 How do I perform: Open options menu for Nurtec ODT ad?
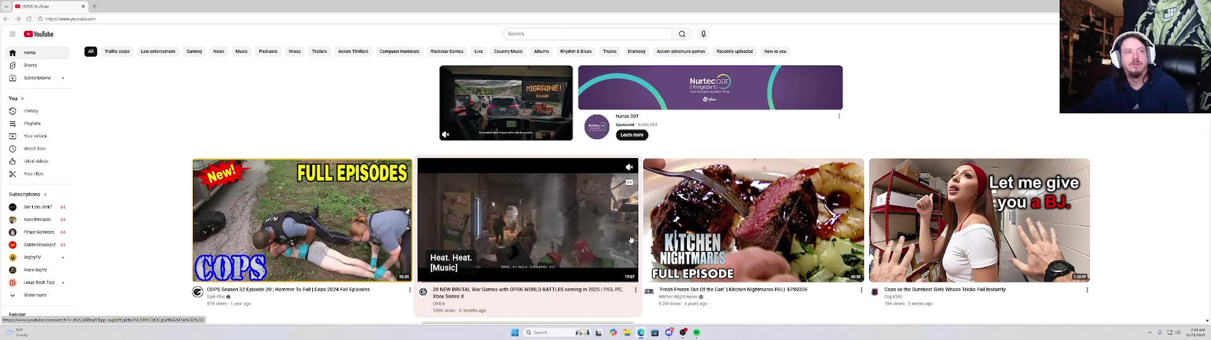(x=839, y=116)
